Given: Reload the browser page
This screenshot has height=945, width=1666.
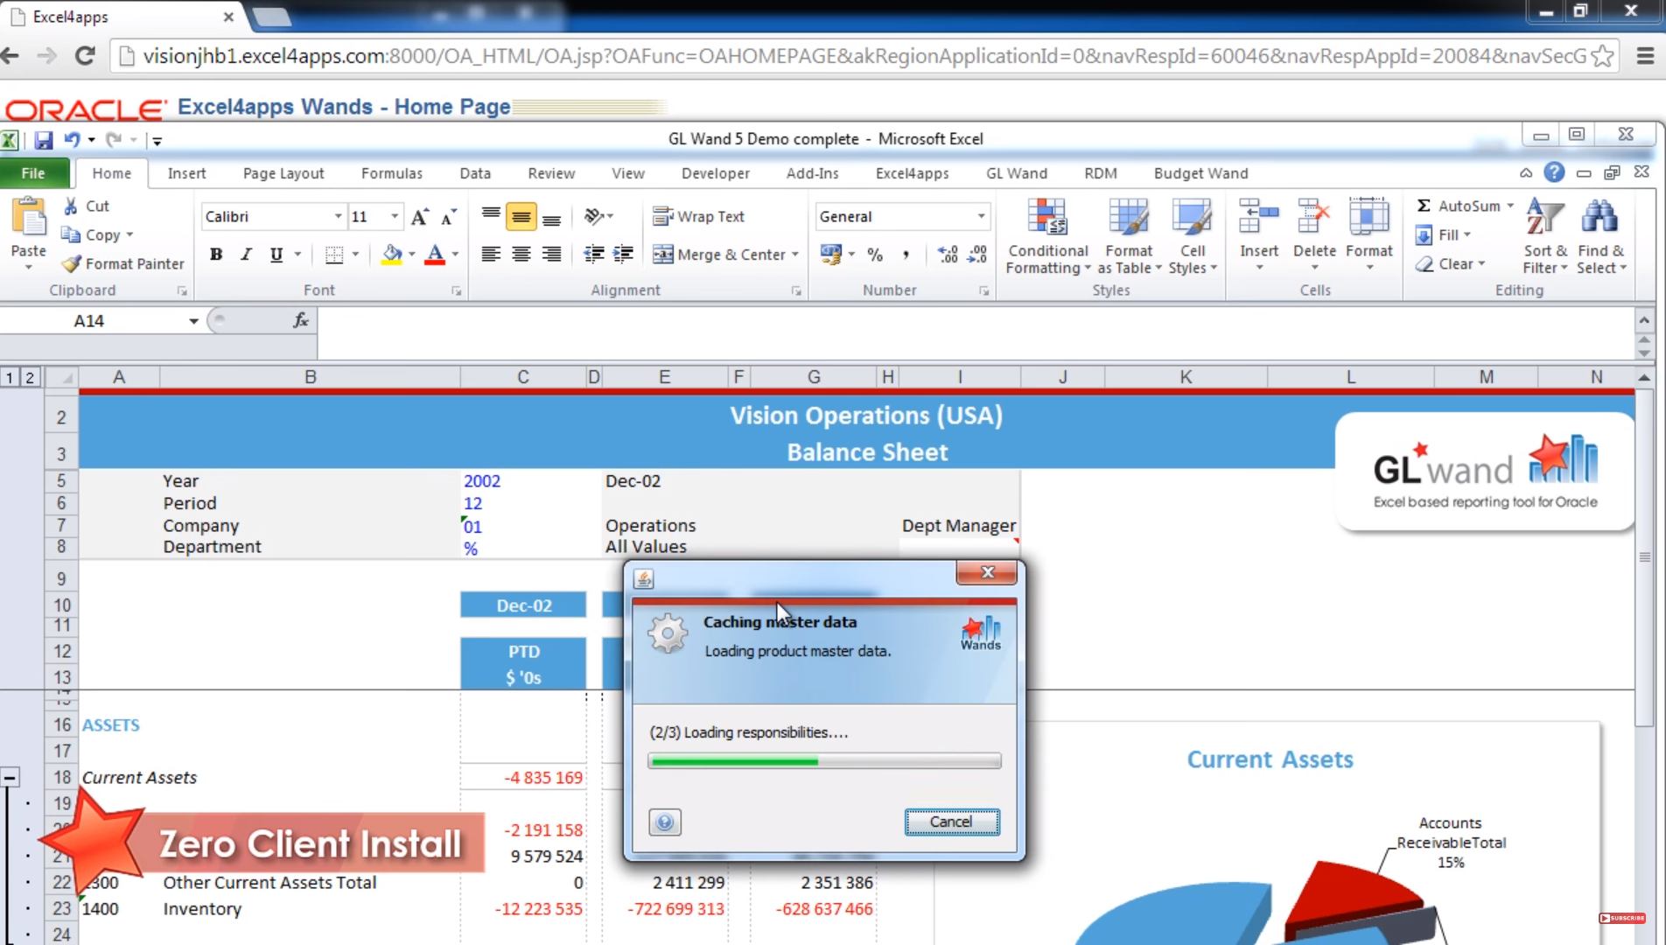Looking at the screenshot, I should click(x=85, y=56).
